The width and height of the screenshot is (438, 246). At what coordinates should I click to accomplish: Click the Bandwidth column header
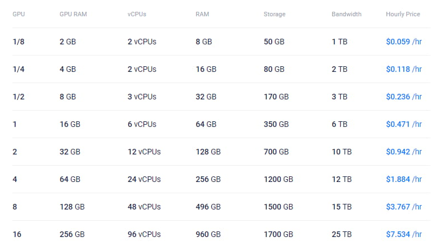coord(346,14)
